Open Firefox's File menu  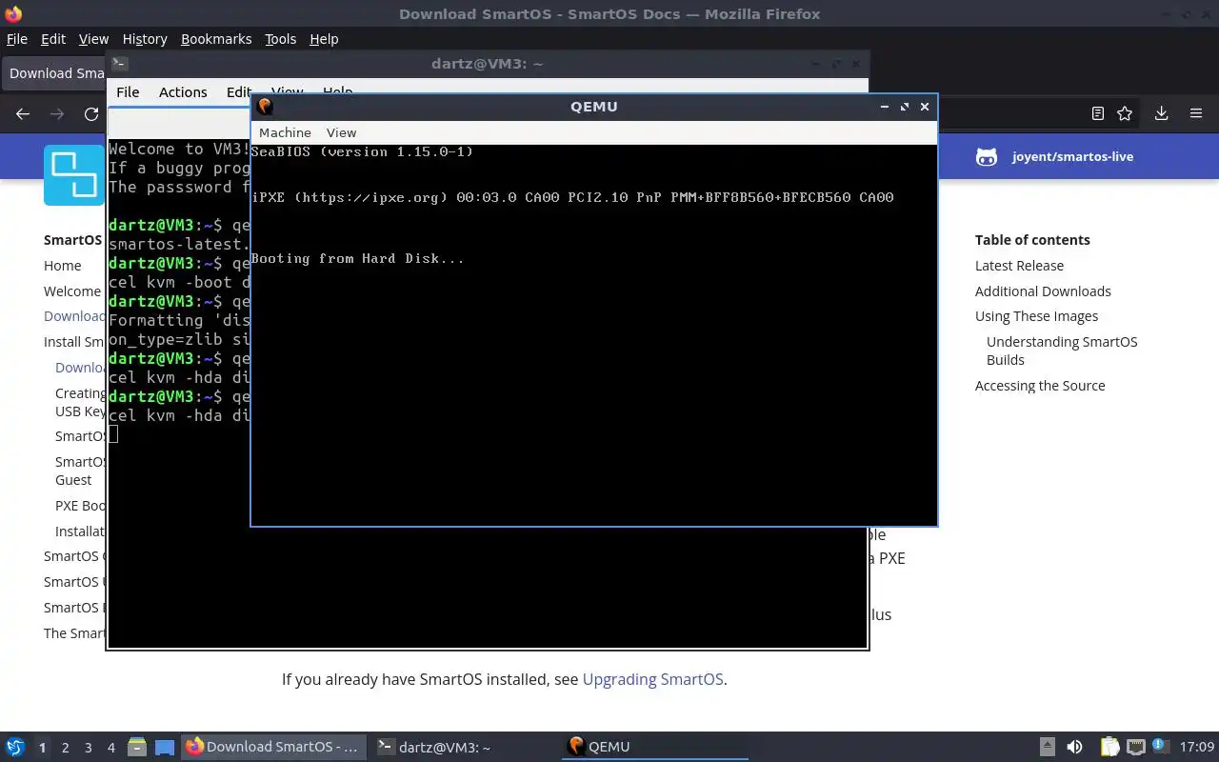coord(17,39)
